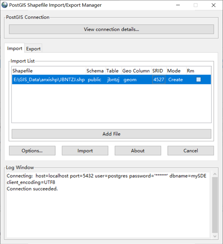The image size is (223, 244).
Task: Click the log window scrollbar thumb
Action: [x=215, y=205]
